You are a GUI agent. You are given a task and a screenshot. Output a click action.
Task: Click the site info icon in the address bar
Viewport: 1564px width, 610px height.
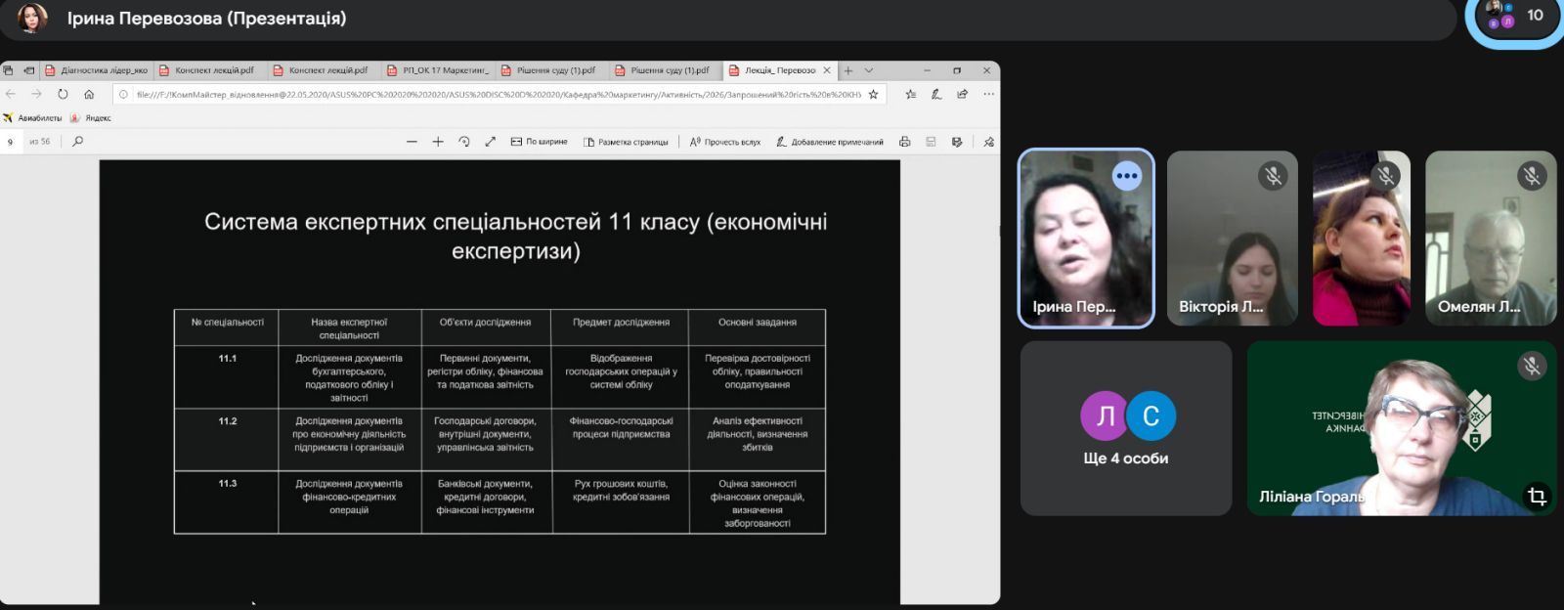(x=124, y=95)
